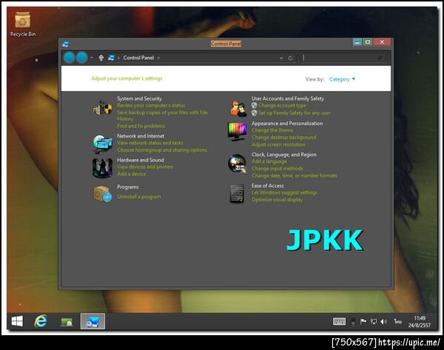Click the input language indicator in tray
This screenshot has width=444, height=350.
(x=398, y=321)
